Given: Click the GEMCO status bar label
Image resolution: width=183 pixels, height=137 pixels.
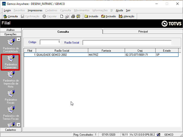Looking at the screenshot, I should tap(169, 135).
